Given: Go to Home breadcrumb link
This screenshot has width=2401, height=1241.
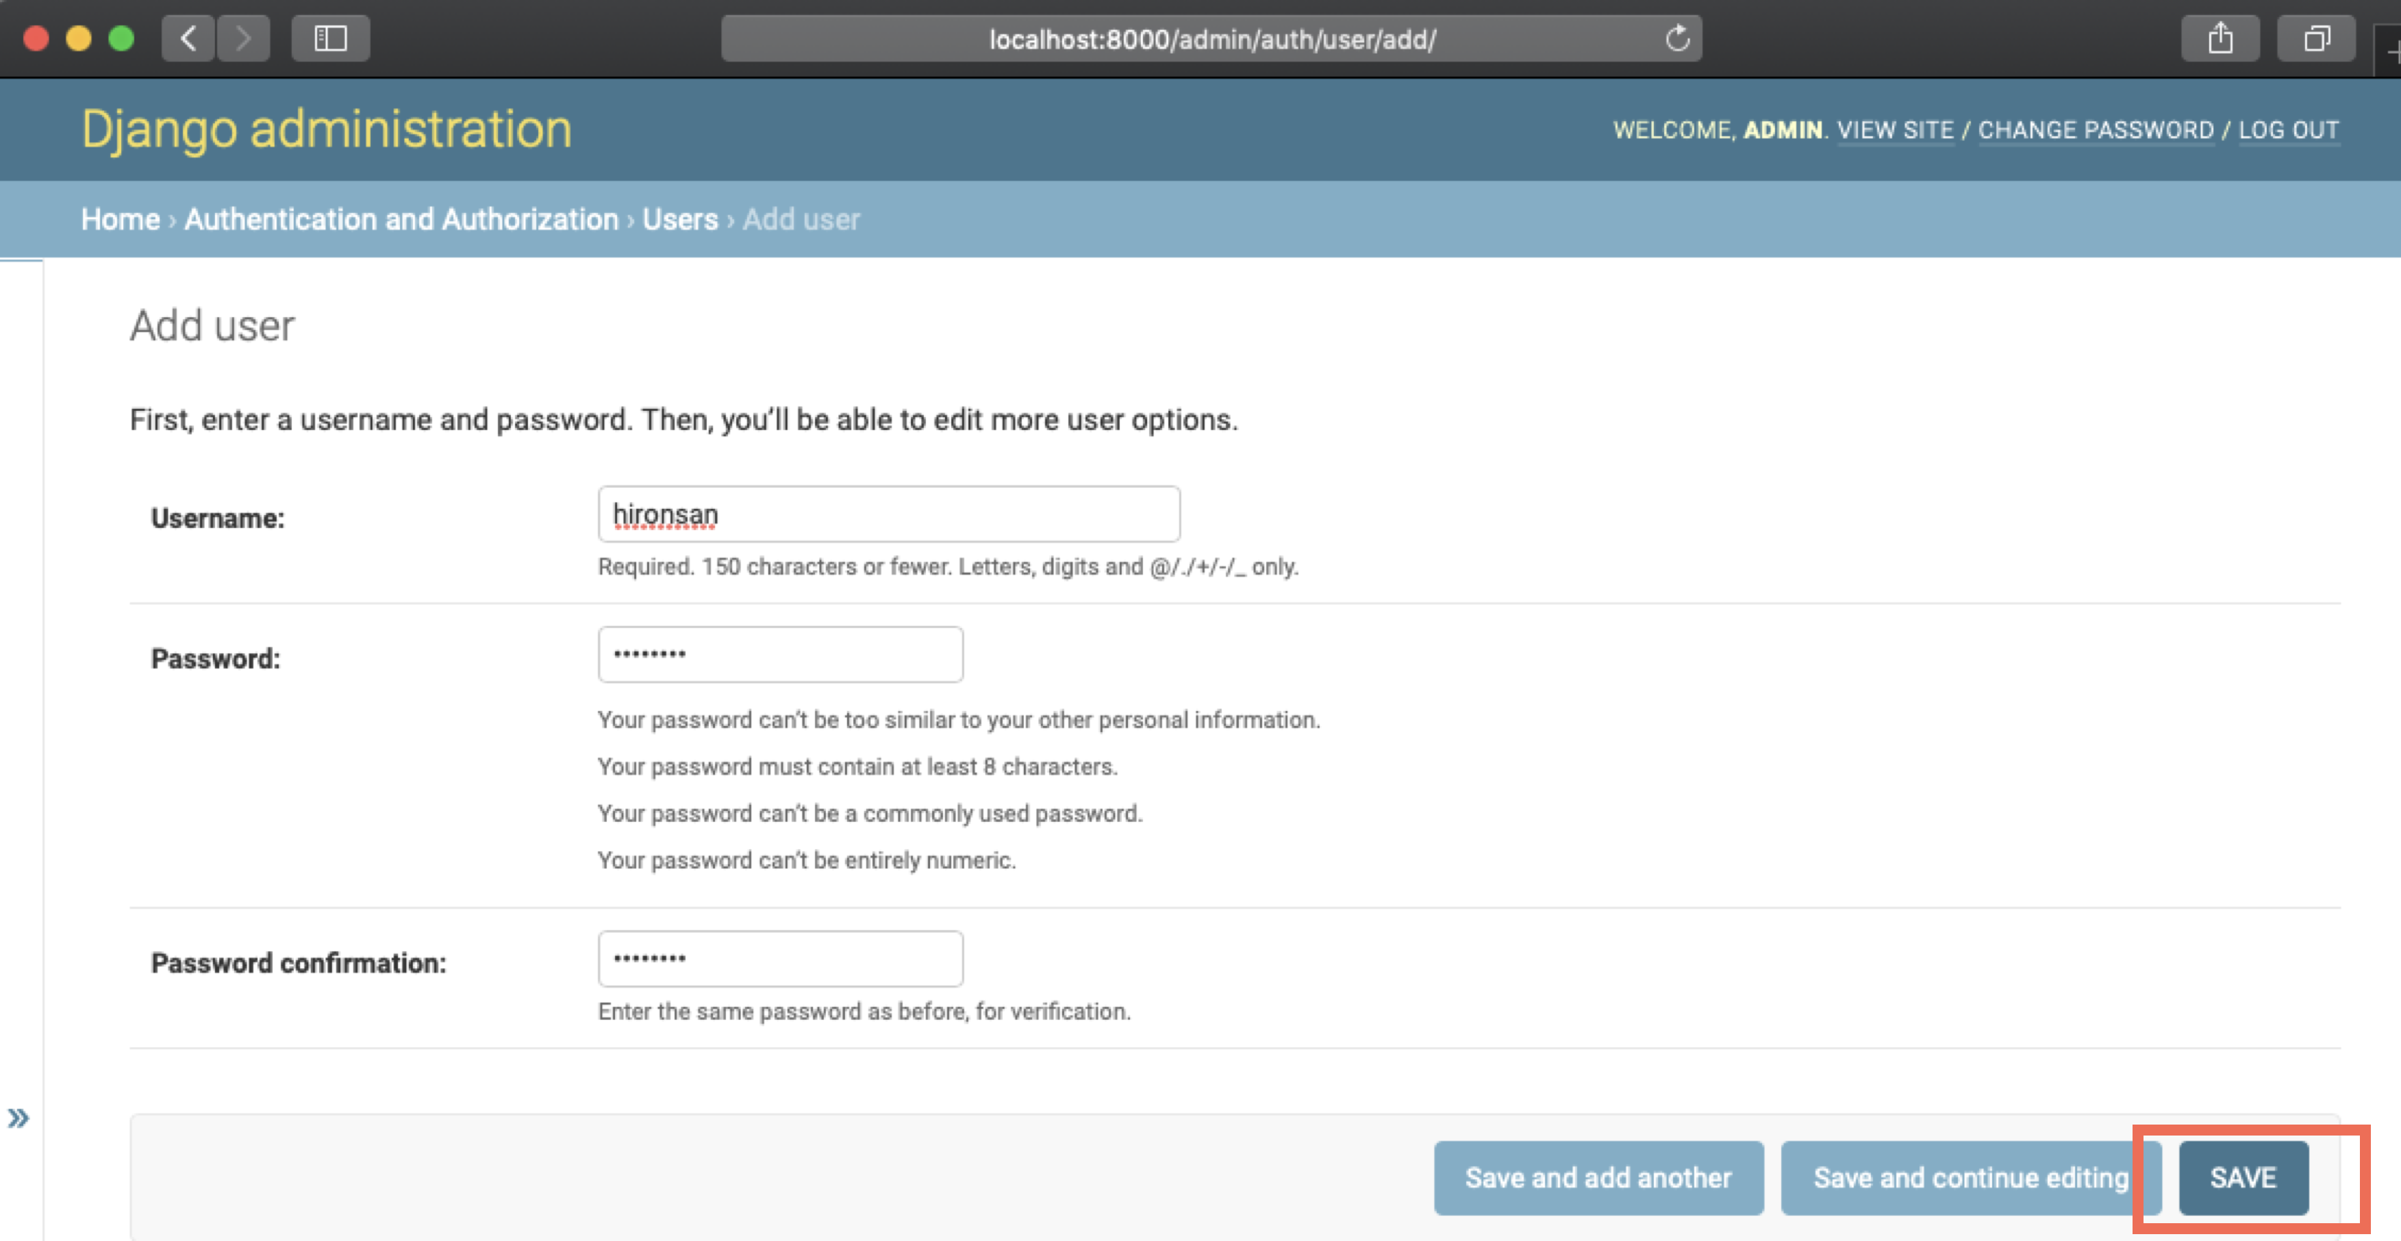Looking at the screenshot, I should coord(121,219).
